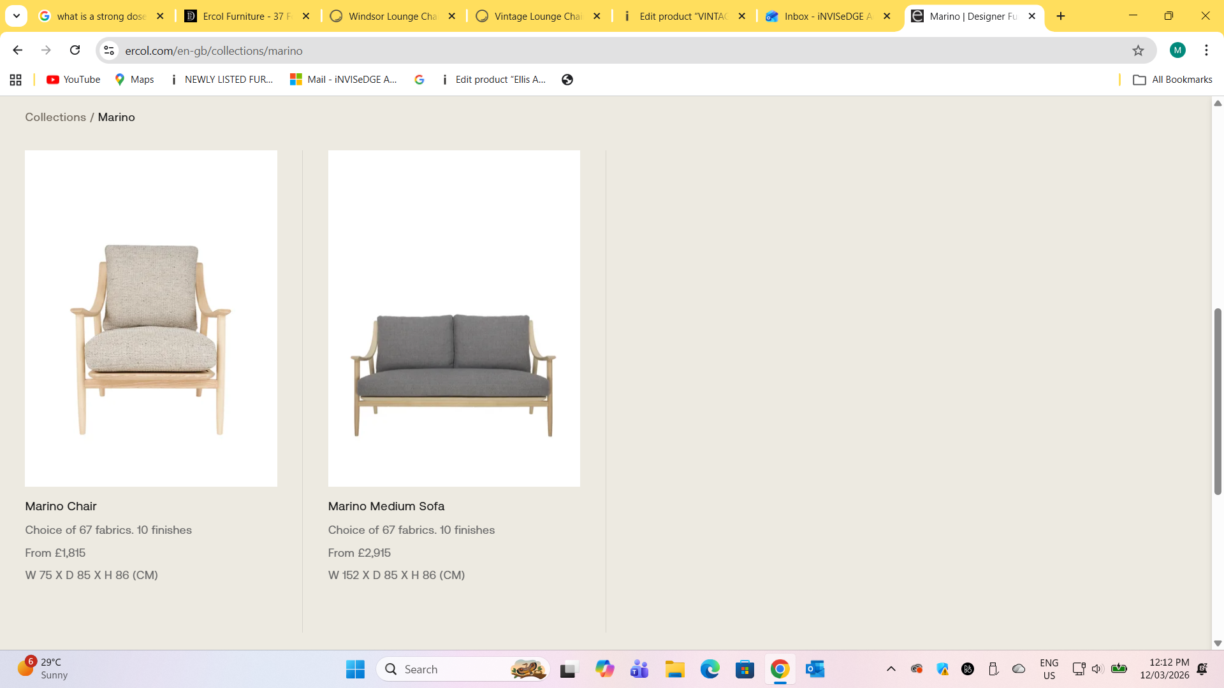Screen dimensions: 1224x688
Task: Click the taskbar Search box
Action: [x=463, y=670]
